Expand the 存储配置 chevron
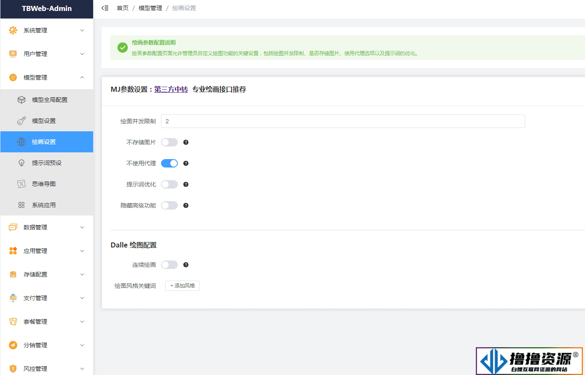This screenshot has width=585, height=375. [x=82, y=274]
